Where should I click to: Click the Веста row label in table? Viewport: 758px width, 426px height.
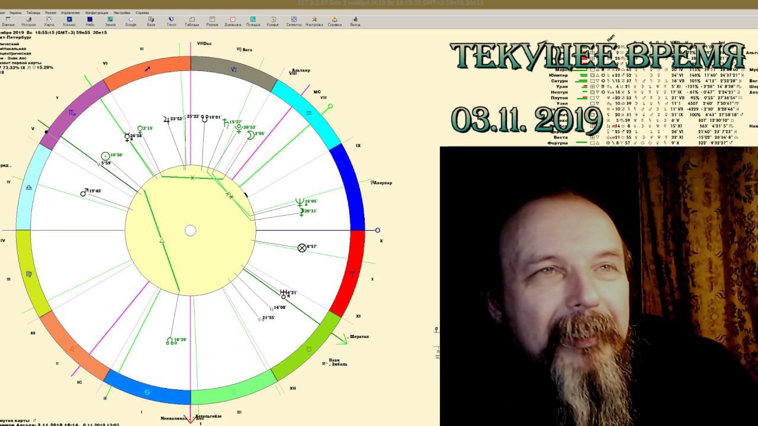point(561,137)
